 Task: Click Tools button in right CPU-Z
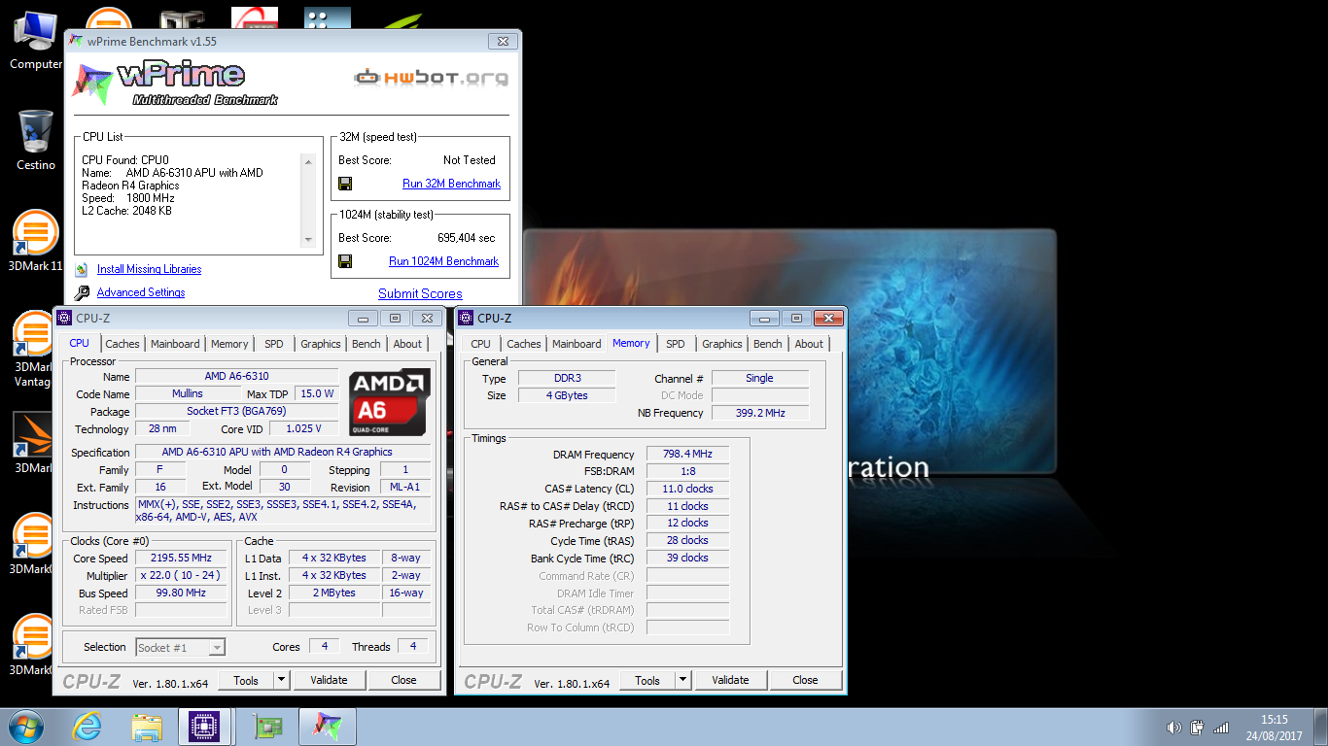647,680
